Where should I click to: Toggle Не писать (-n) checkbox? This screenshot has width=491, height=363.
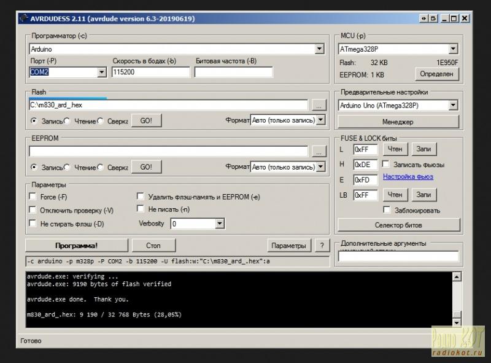coord(141,209)
